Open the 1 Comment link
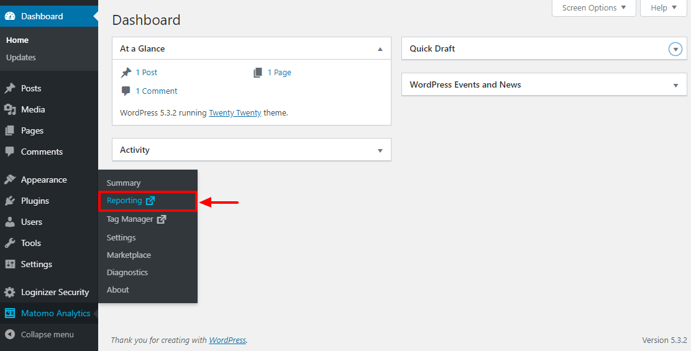 pyautogui.click(x=157, y=91)
